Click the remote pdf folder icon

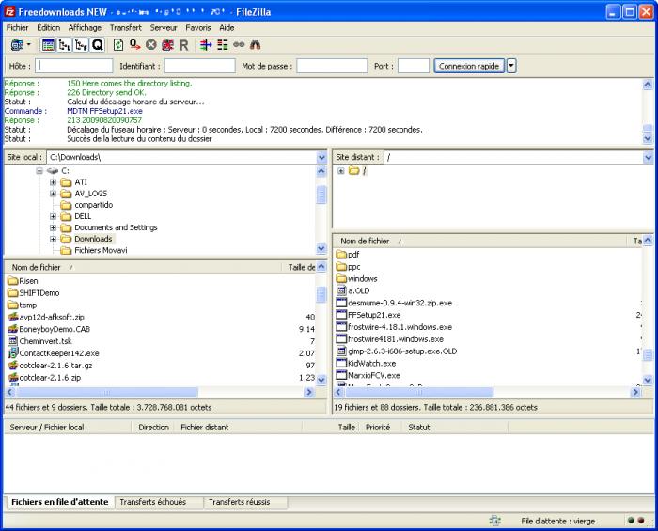[x=341, y=254]
